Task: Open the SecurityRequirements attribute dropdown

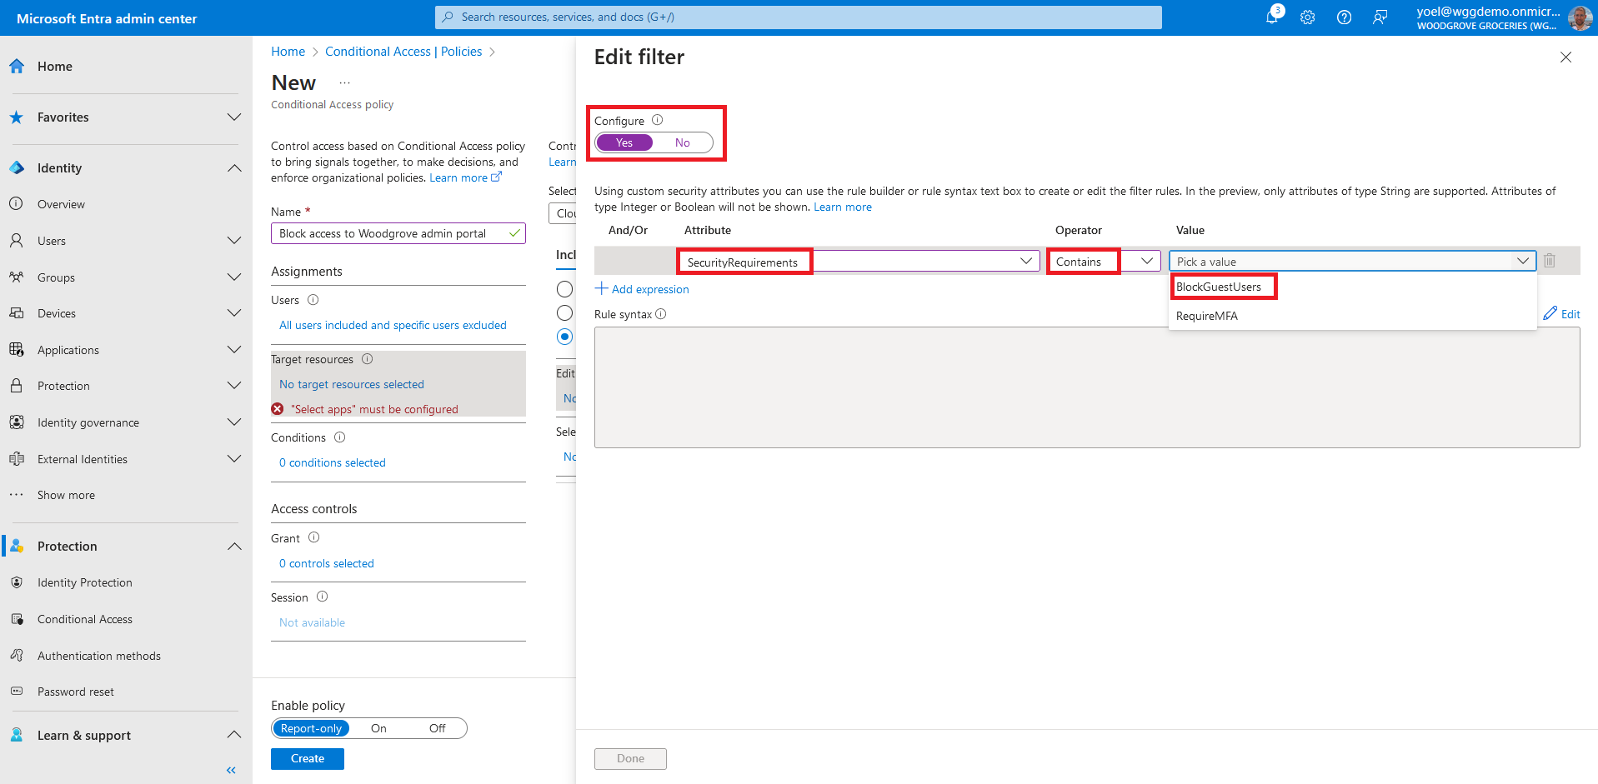Action: (x=859, y=262)
